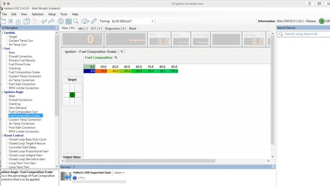Screen dimensions: 330x186
Task: Click the copy documents toolbar icon
Action: click(27, 21)
